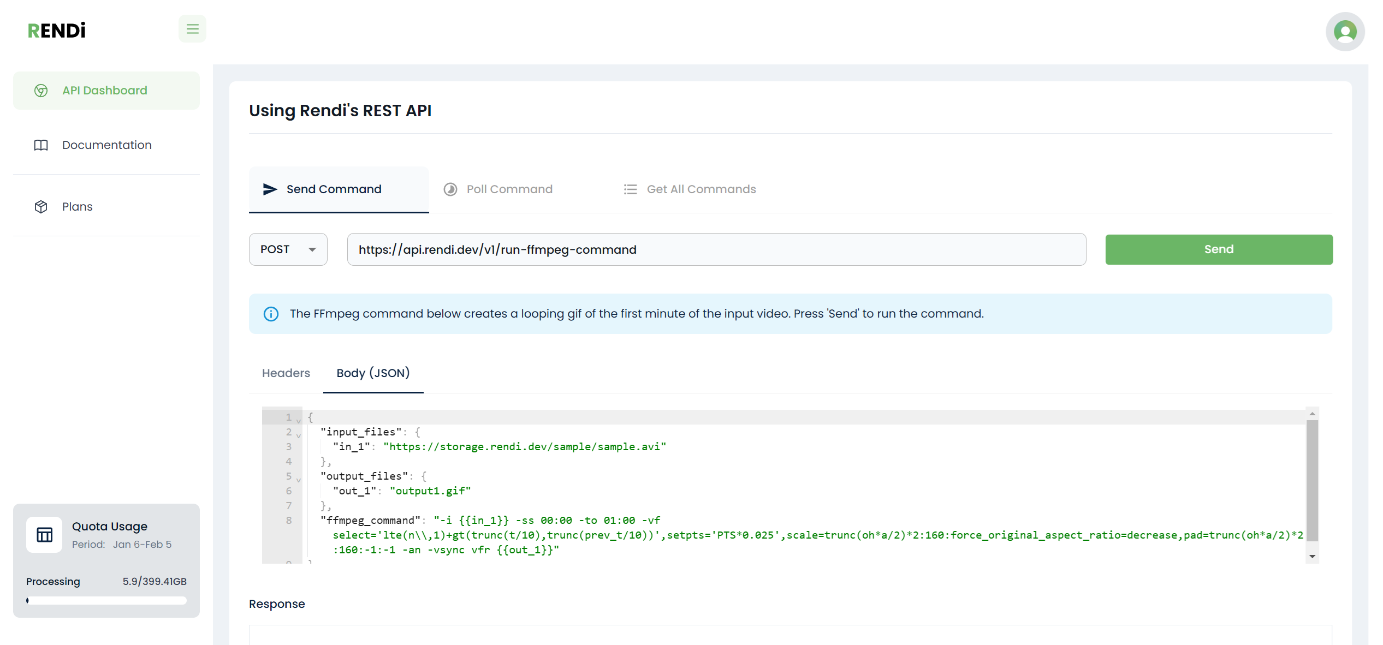This screenshot has width=1383, height=645.
Task: Click the code editor scrollbar down arrow
Action: click(1313, 557)
